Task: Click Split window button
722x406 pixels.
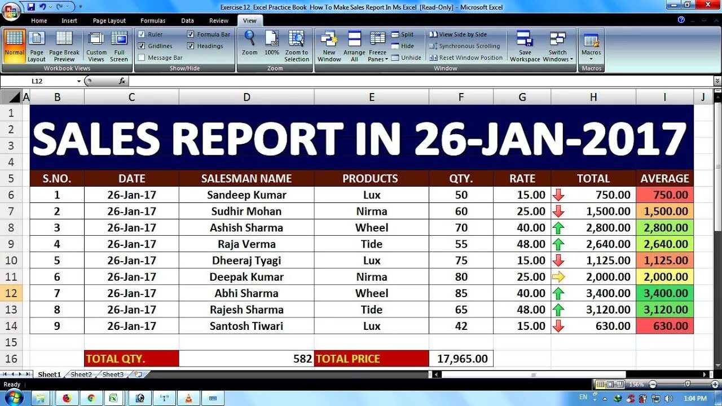Action: coord(402,34)
